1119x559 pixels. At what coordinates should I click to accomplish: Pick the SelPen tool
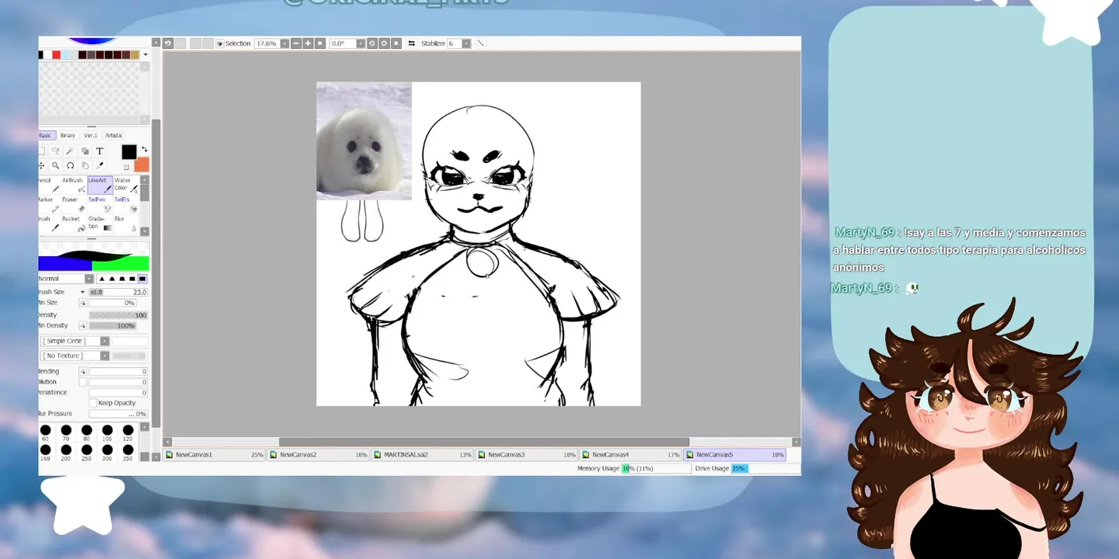pos(100,204)
